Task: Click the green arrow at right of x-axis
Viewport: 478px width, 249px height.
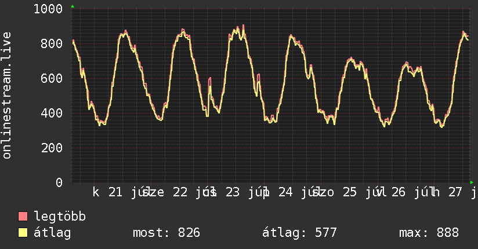Action: tap(472, 182)
